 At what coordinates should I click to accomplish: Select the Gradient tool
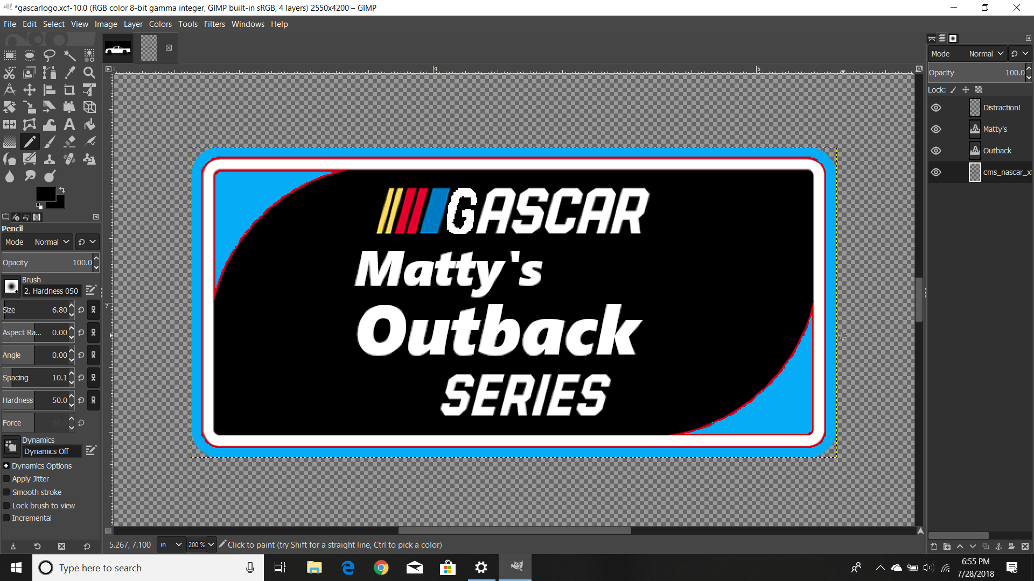click(10, 142)
